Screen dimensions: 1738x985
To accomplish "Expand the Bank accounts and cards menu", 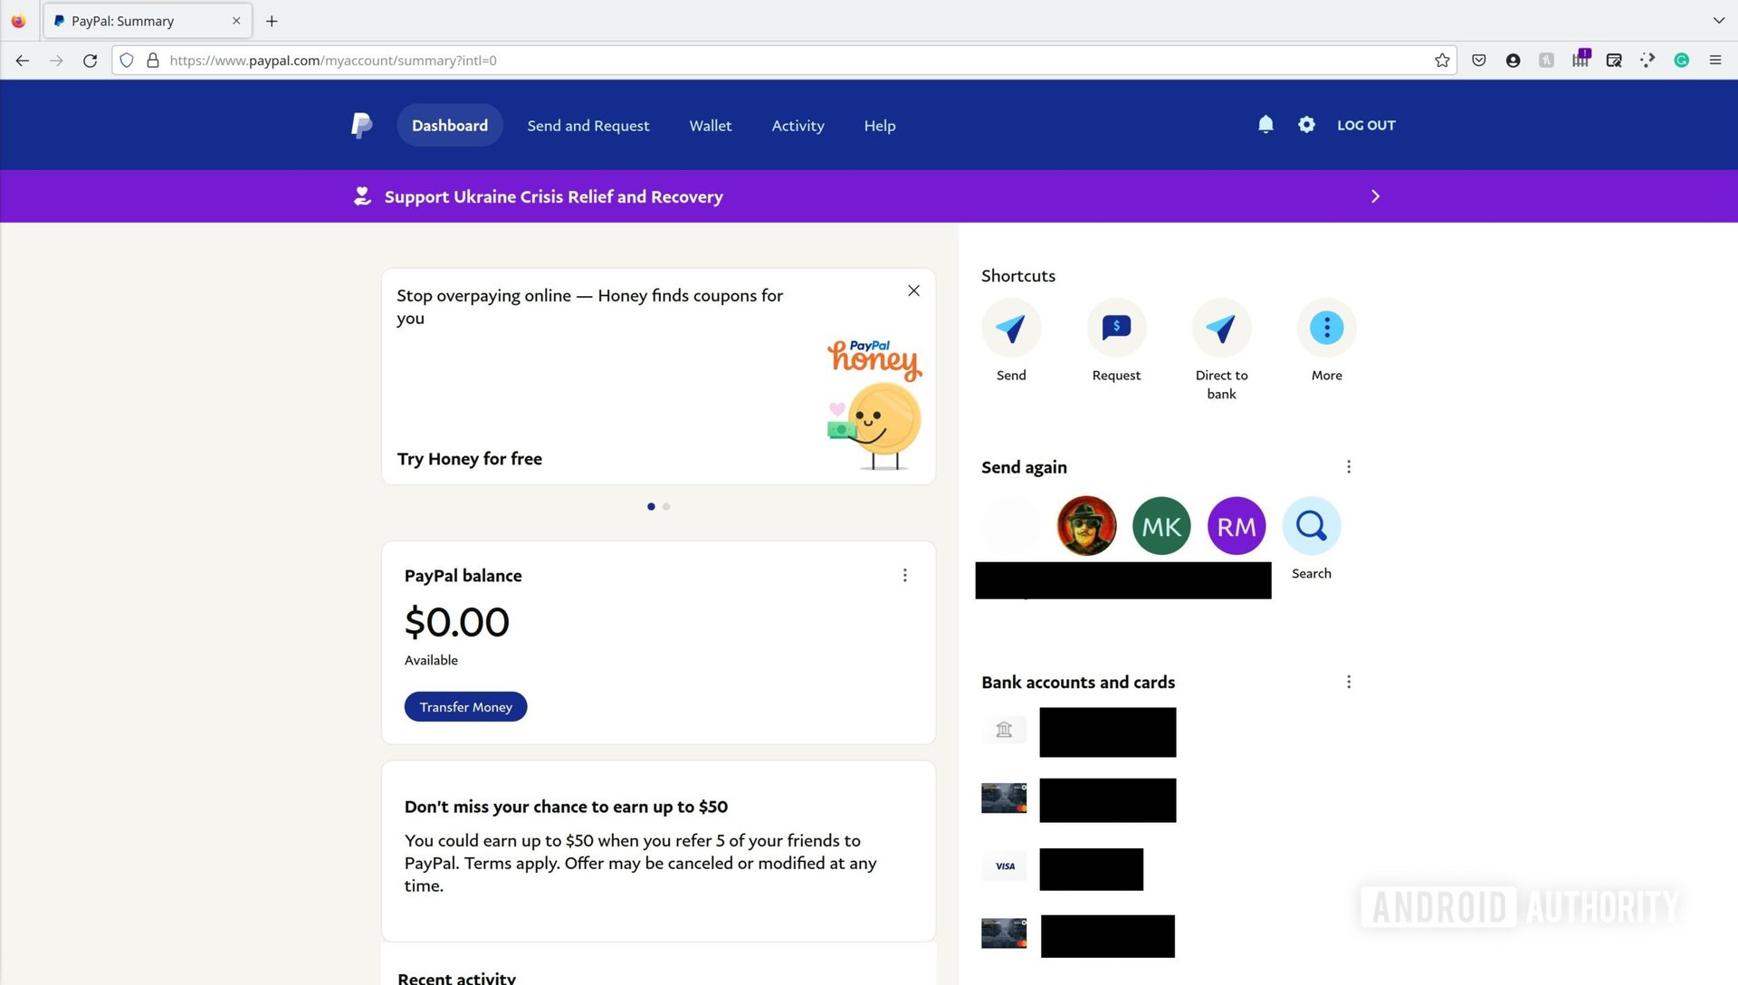I will [x=1346, y=682].
